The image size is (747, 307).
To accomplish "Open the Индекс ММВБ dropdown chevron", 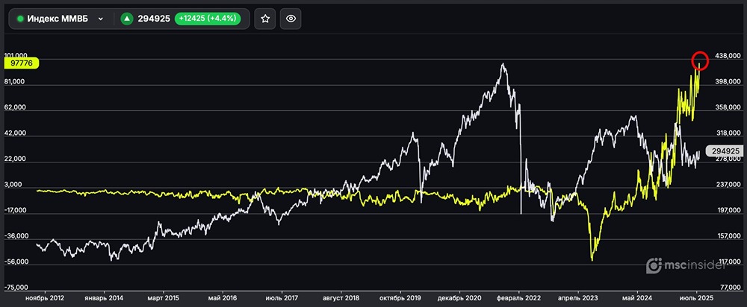I will point(100,19).
